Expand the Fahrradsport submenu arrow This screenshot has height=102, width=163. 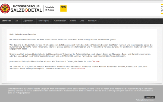pos(50,21)
